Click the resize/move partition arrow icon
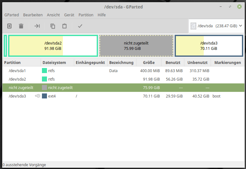246x169 pixels. pos(37,26)
